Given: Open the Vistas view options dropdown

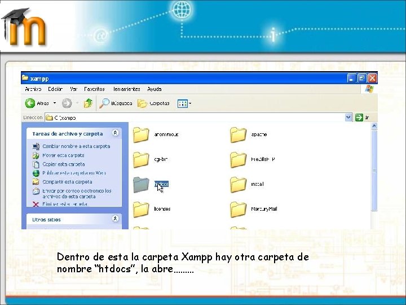Looking at the screenshot, I should pos(184,103).
